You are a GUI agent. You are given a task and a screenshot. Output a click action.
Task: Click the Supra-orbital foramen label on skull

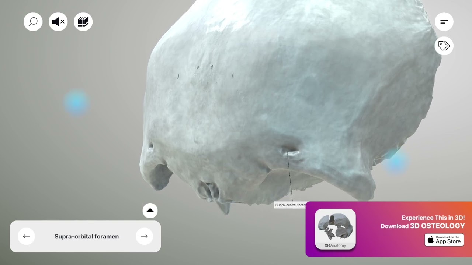[291, 205]
